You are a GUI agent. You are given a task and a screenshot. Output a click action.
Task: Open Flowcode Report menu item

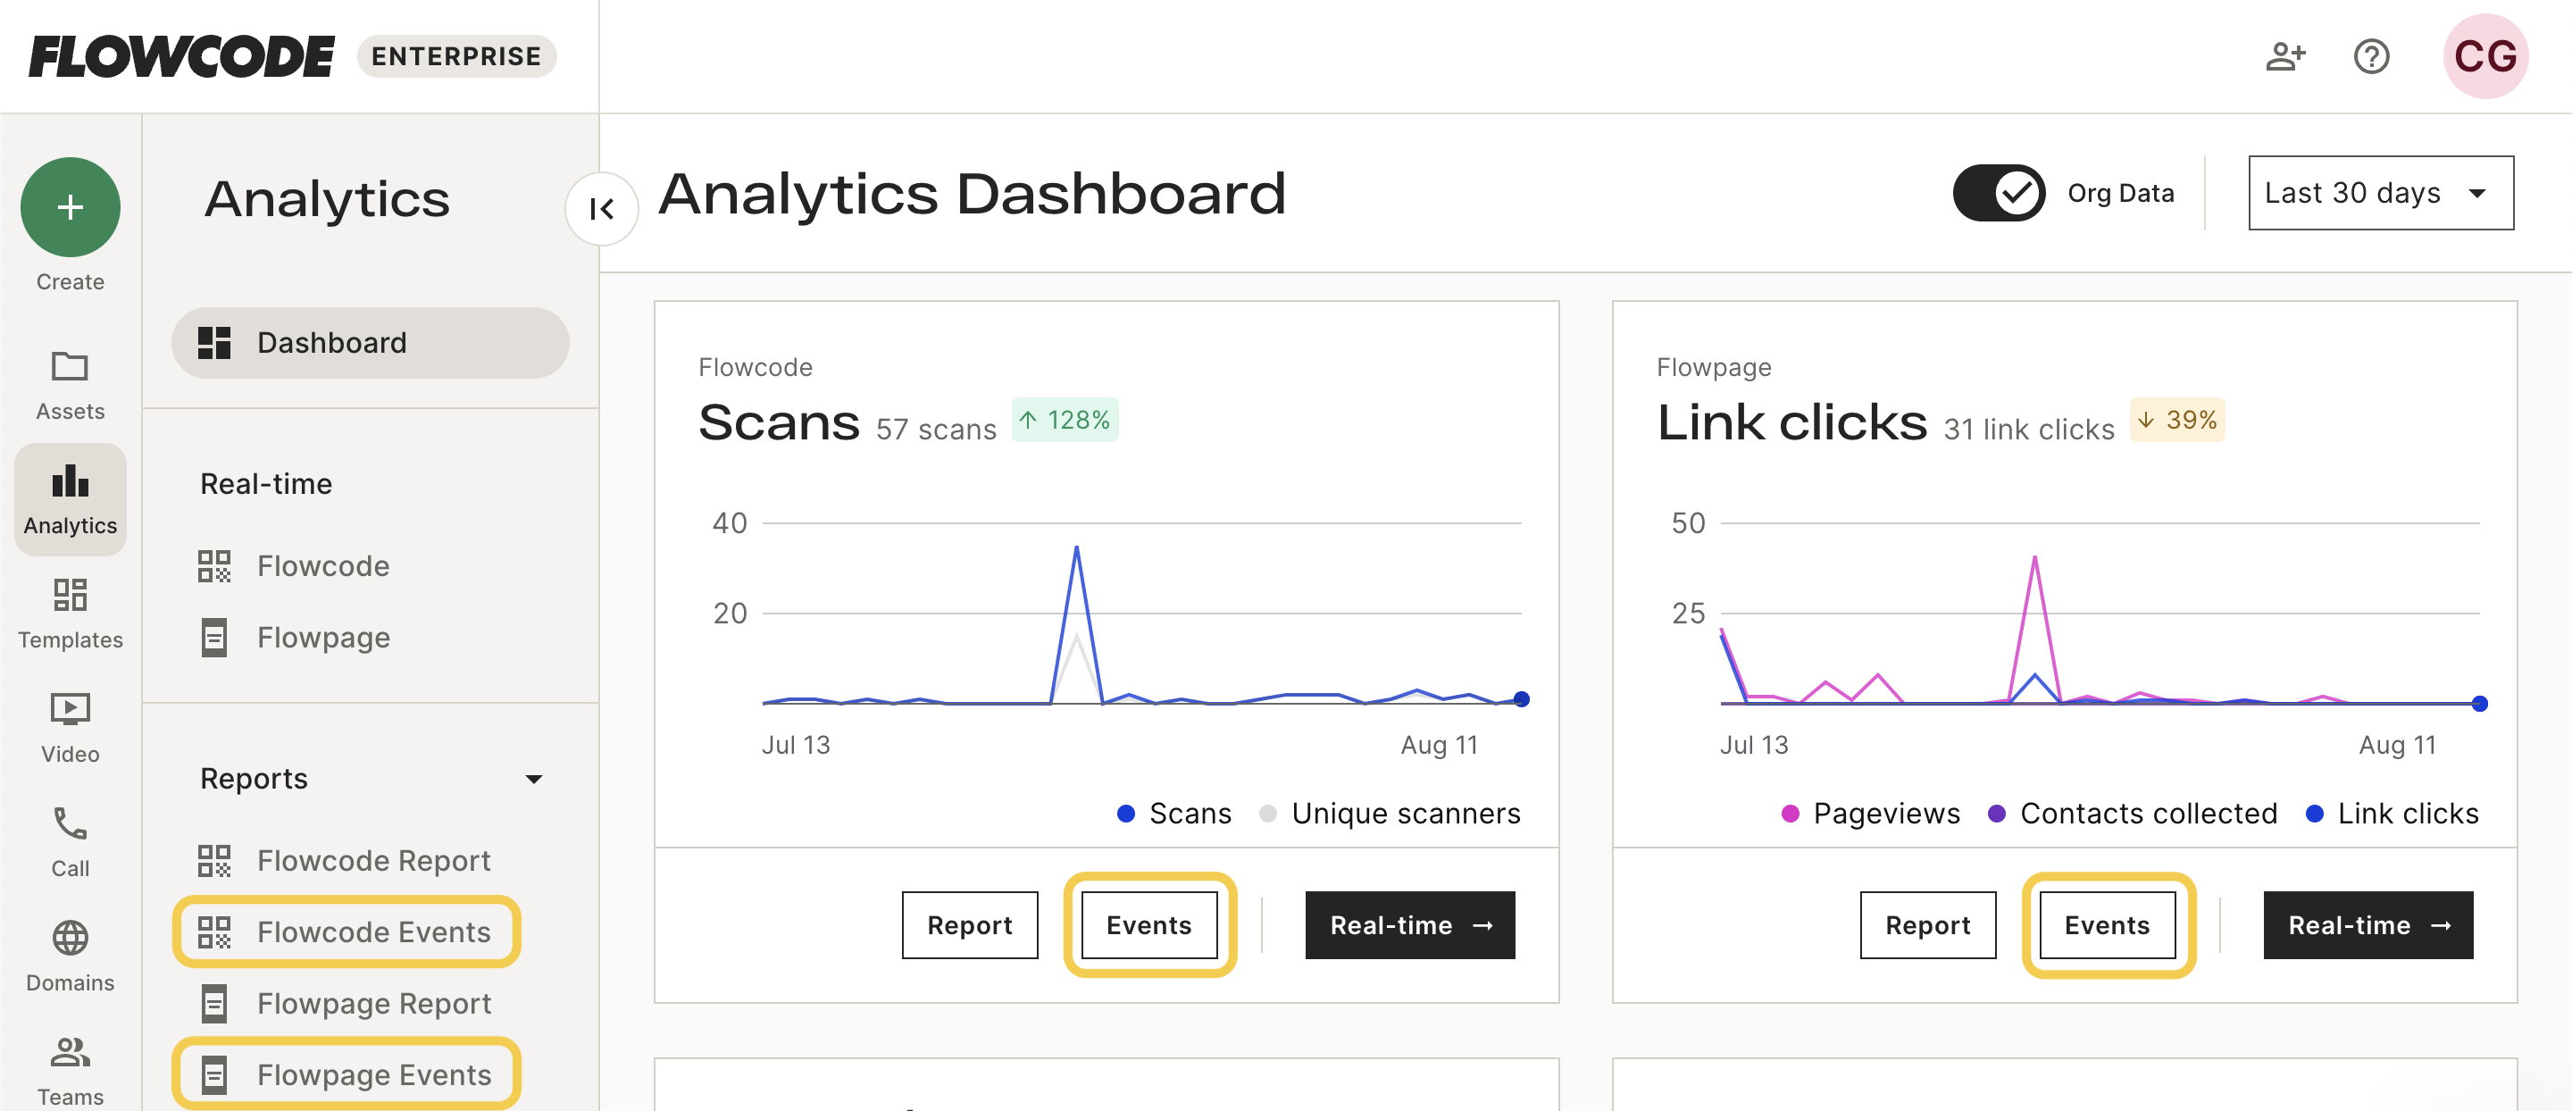click(x=374, y=860)
